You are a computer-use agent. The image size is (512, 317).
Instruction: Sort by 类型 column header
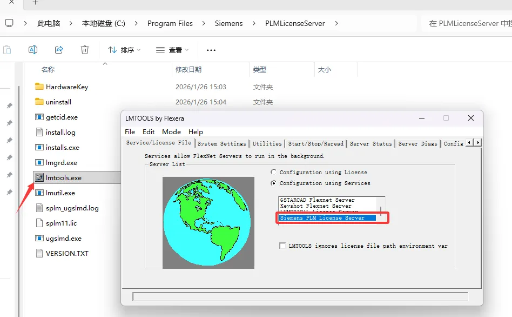(x=260, y=69)
